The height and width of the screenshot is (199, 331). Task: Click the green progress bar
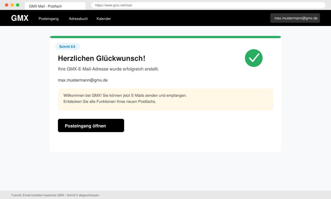point(165,37)
